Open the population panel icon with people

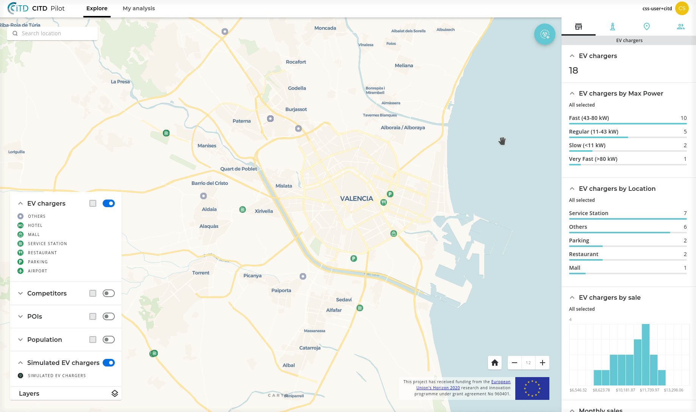pos(681,27)
